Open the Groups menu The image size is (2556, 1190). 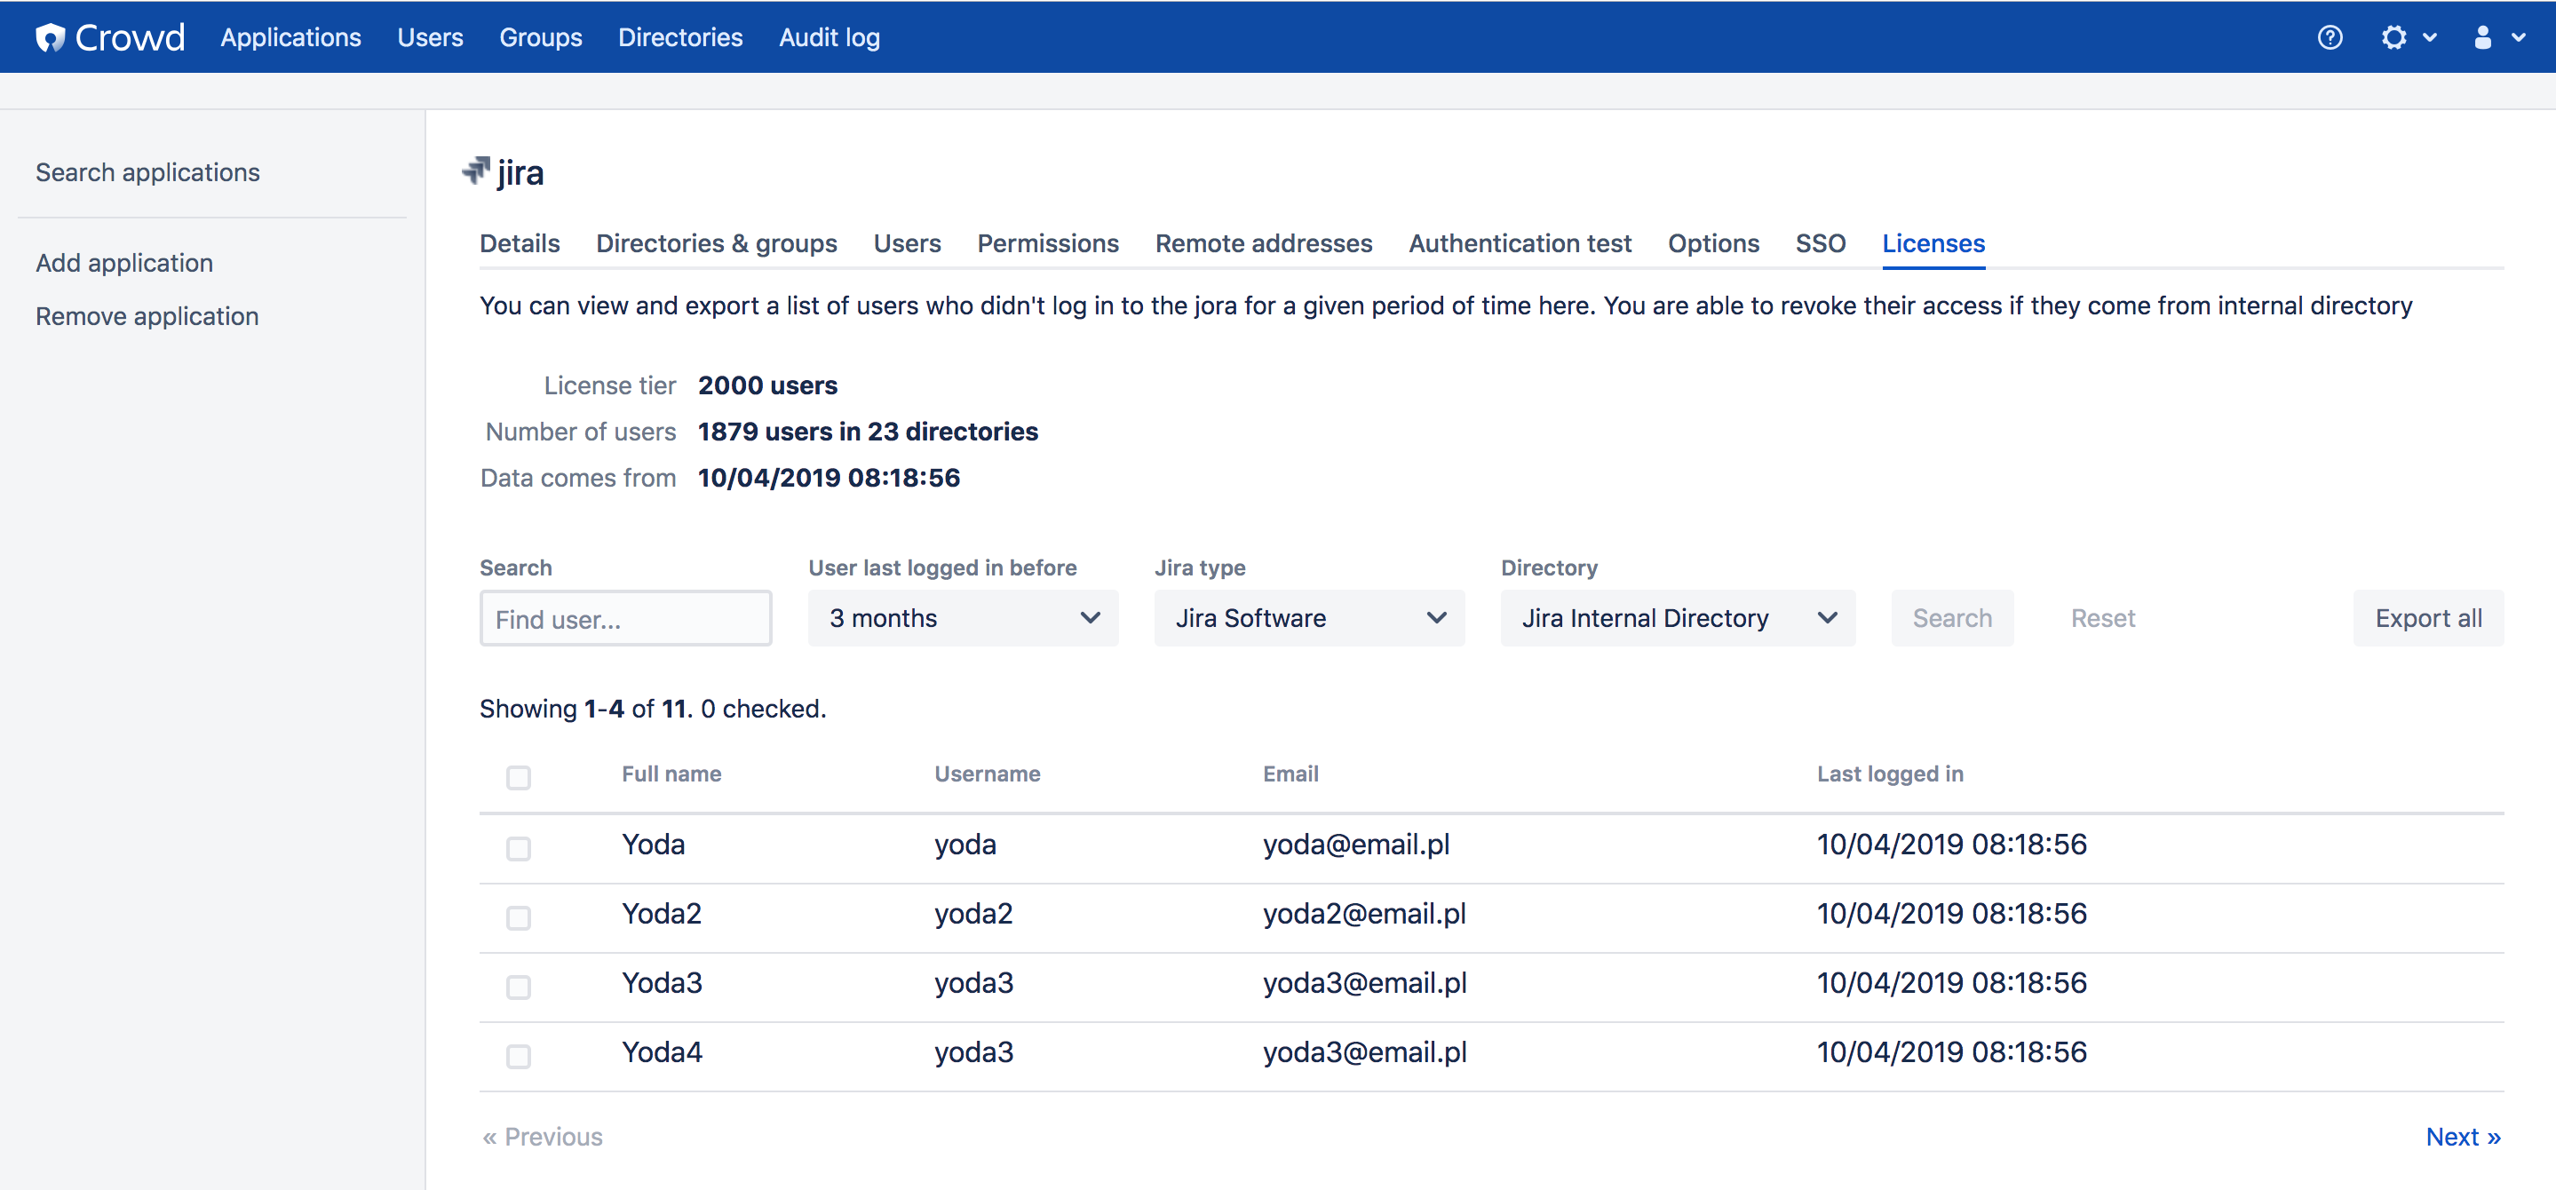pyautogui.click(x=540, y=36)
